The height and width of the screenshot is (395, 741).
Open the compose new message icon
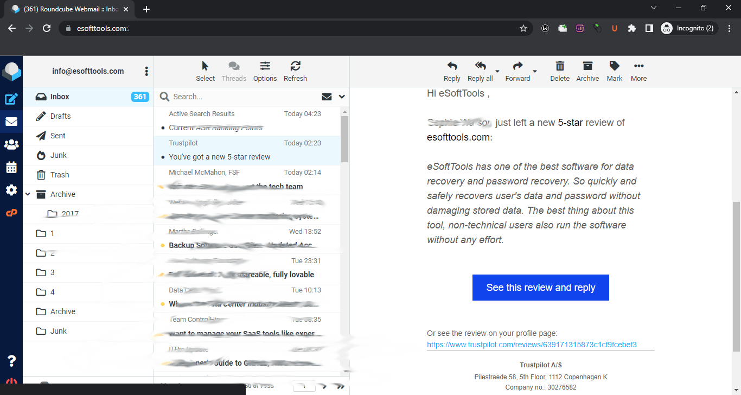coord(11,99)
